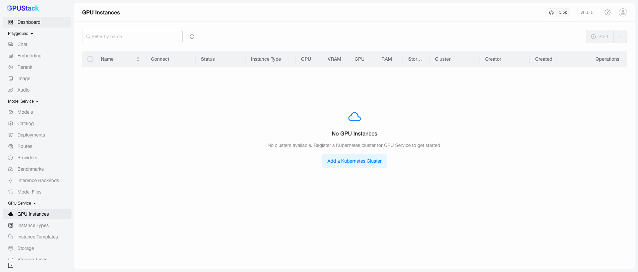
Task: Open the more actions dropdown beside Start
Action: (x=620, y=37)
